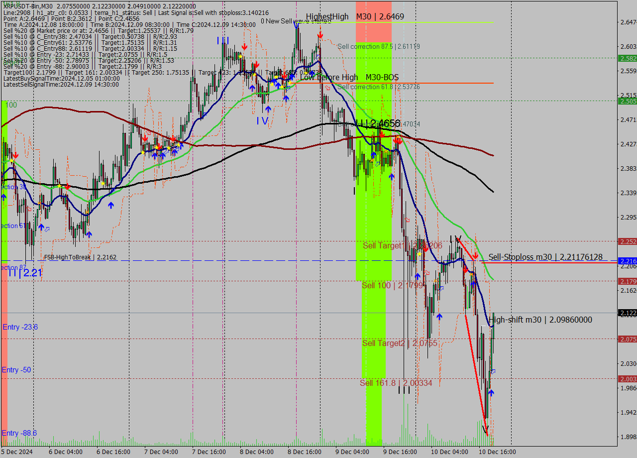Select the 'Entry -23.6' level label

pos(20,327)
